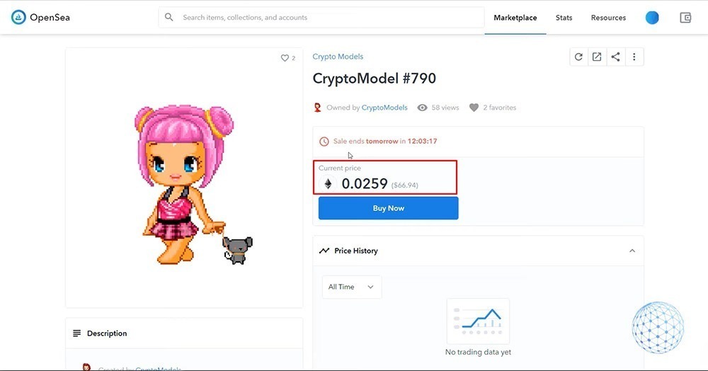Viewport: 708px width, 371px height.
Task: Expand the Description panel
Action: pos(106,333)
